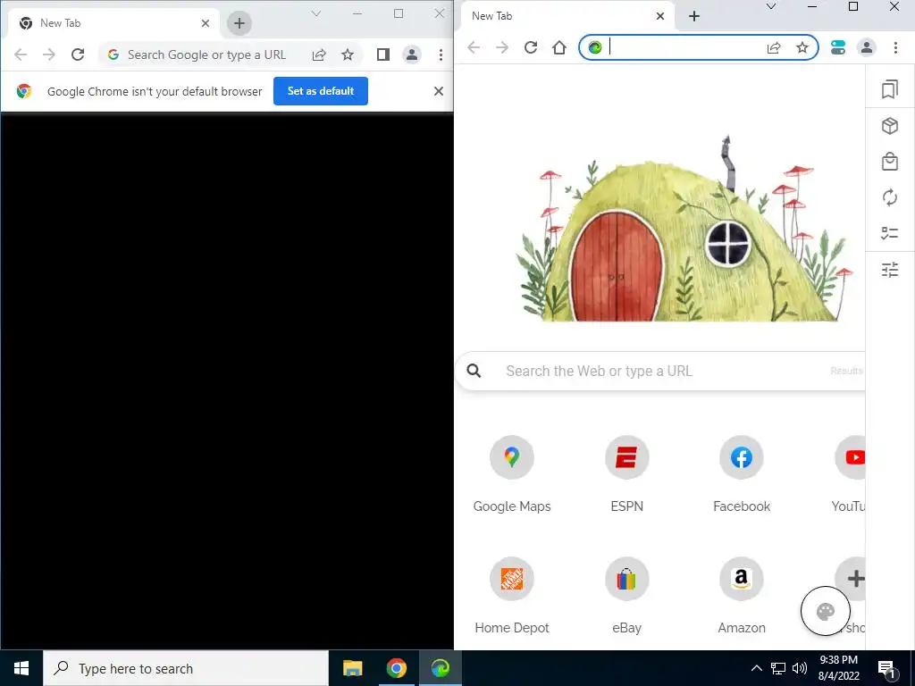Viewport: 915px width, 686px height.
Task: Add a new tab in Chrome window
Action: (x=239, y=23)
